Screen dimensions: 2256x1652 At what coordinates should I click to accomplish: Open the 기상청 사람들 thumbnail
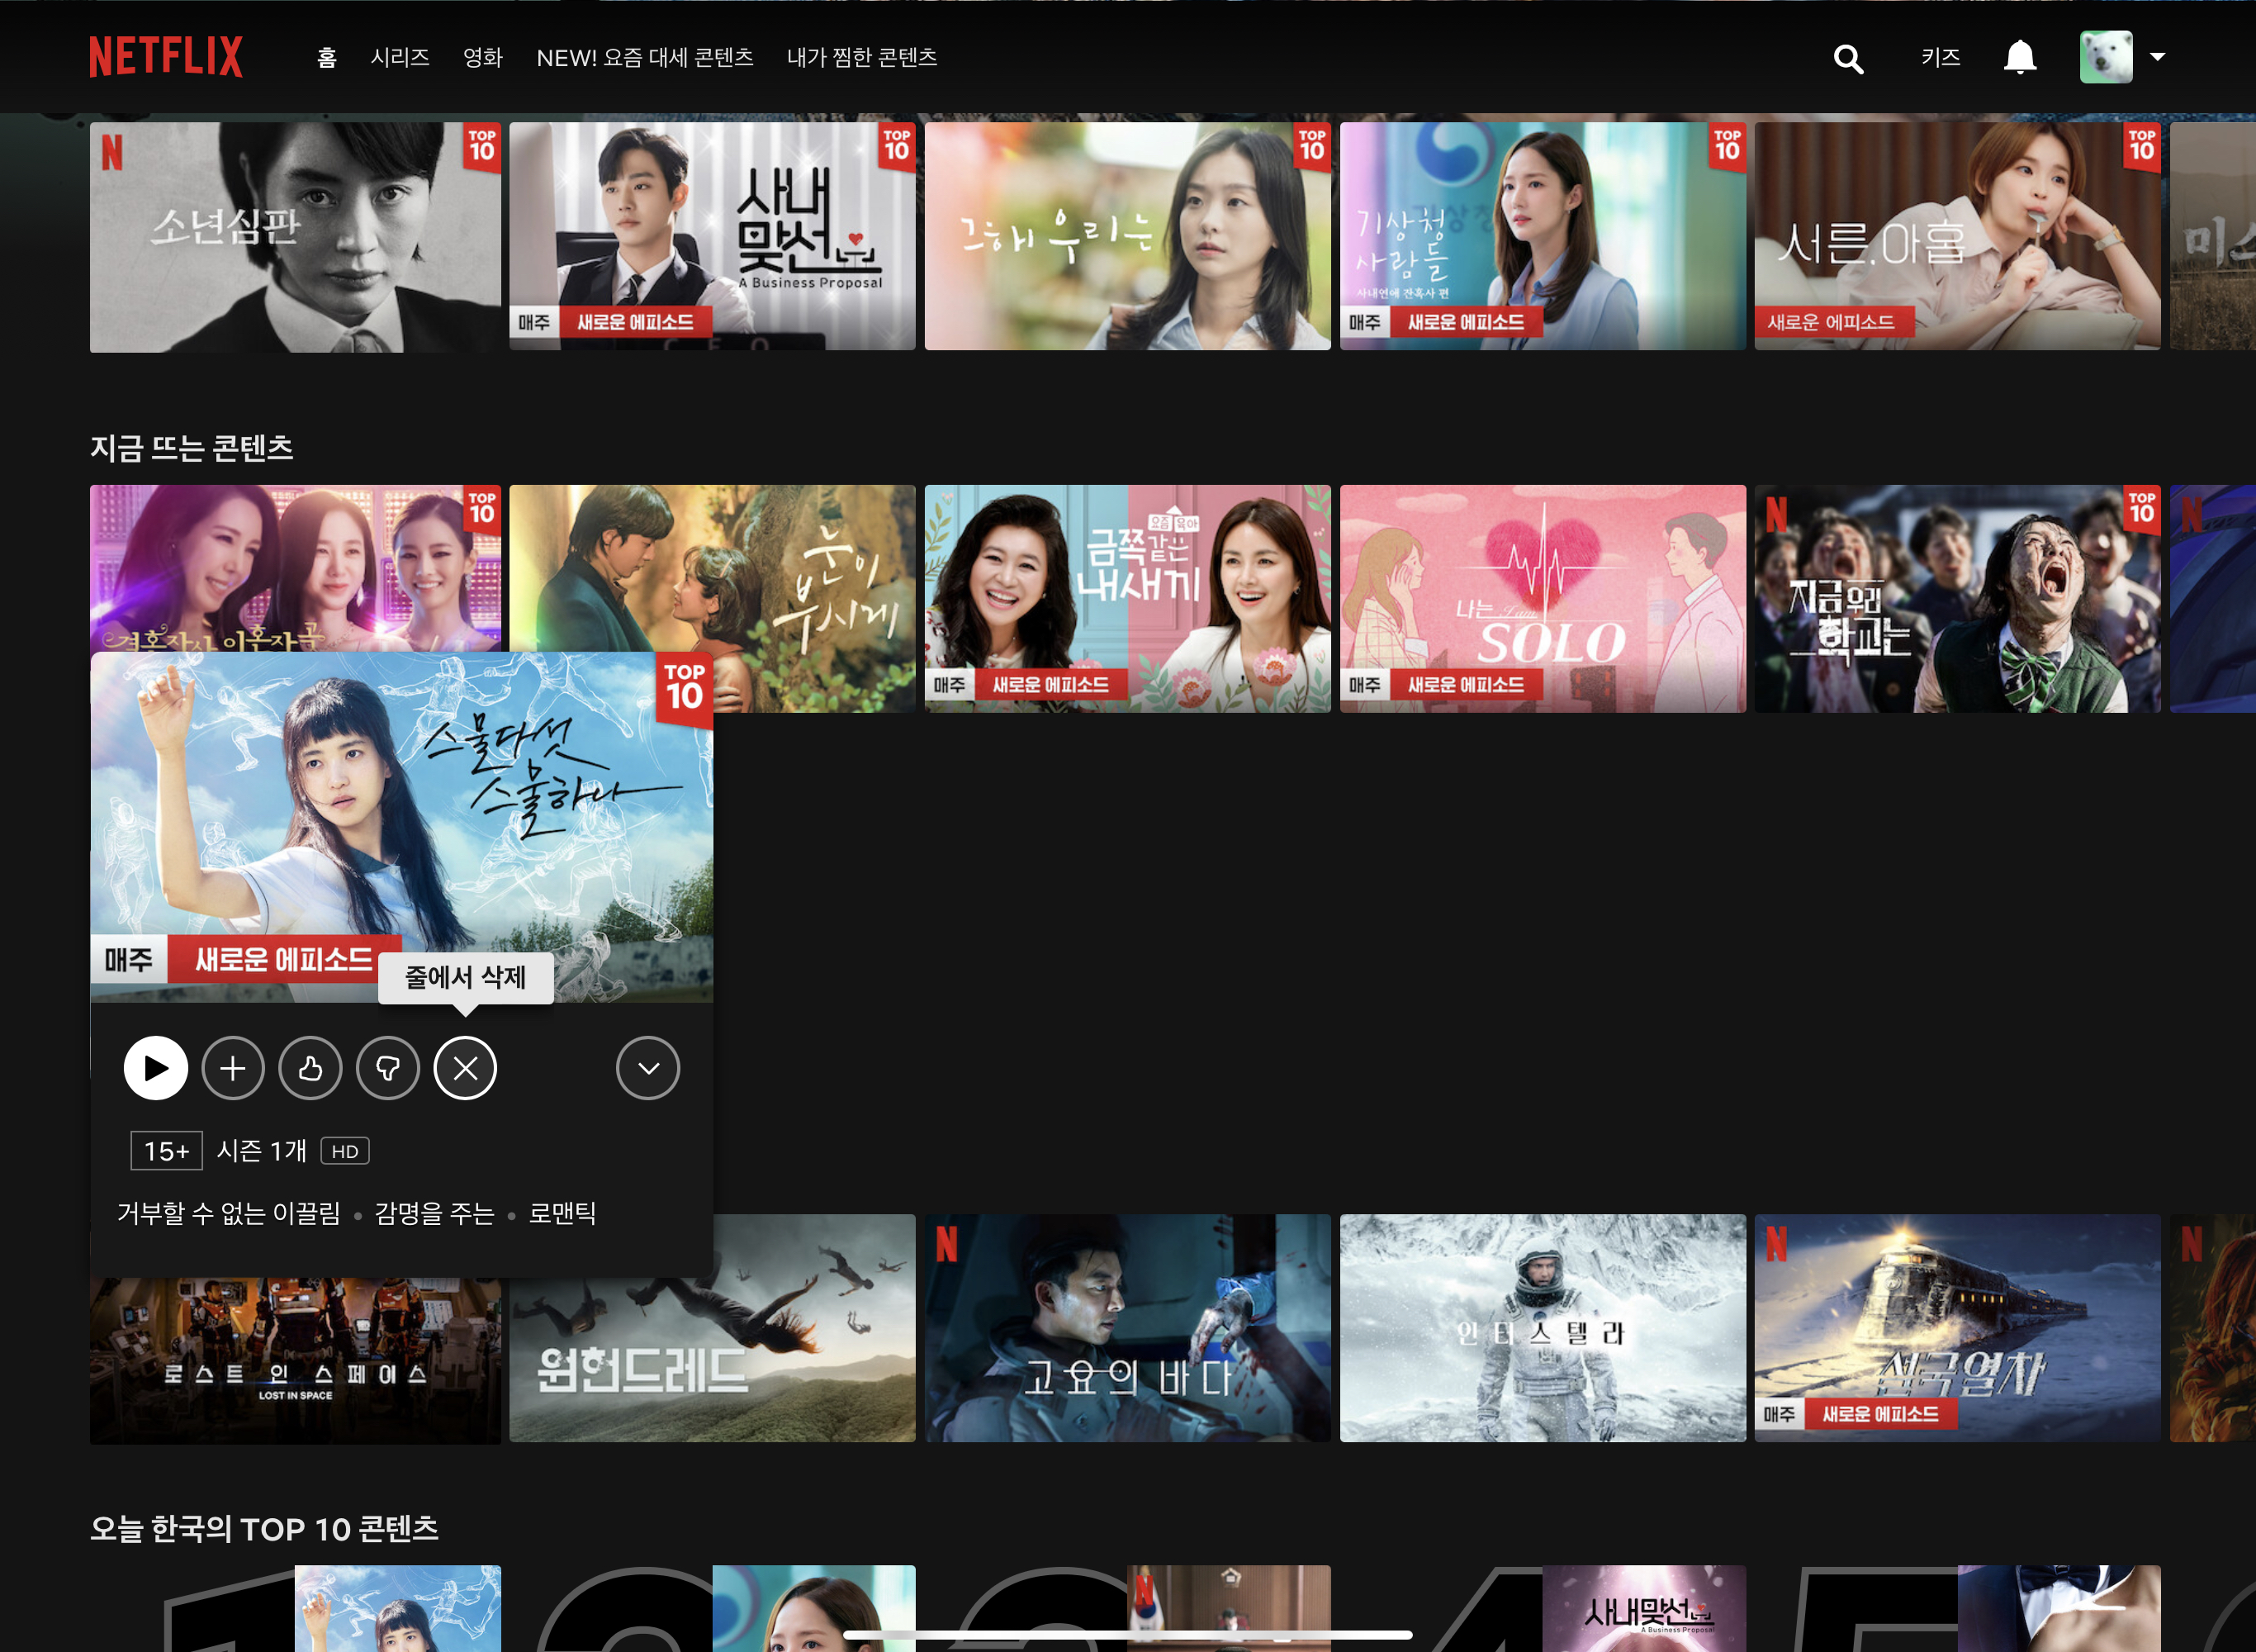[x=1543, y=236]
